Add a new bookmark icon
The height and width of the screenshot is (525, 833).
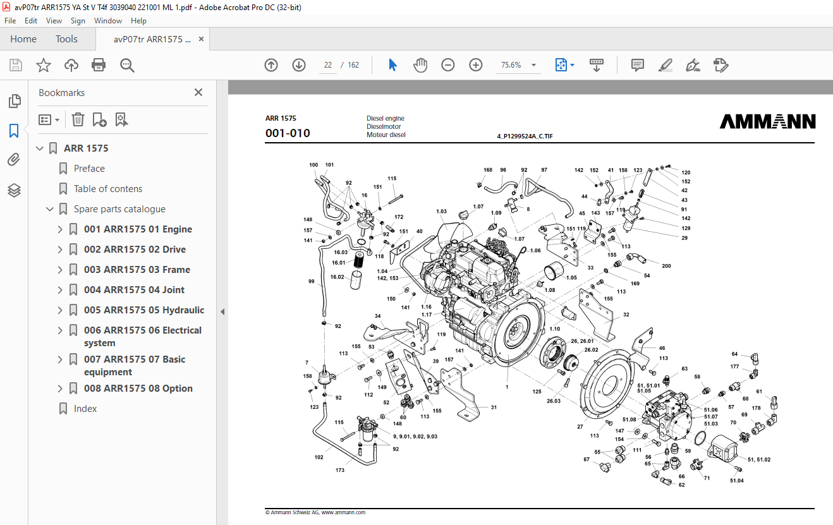tap(99, 119)
